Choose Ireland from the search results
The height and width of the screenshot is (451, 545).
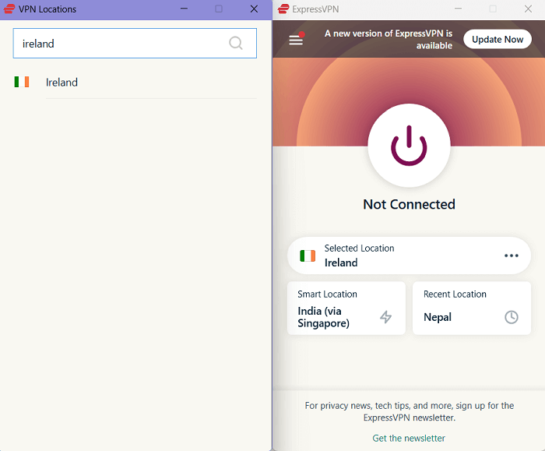click(135, 83)
